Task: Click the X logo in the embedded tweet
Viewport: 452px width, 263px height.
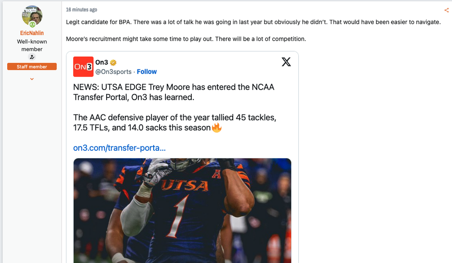Action: tap(286, 62)
